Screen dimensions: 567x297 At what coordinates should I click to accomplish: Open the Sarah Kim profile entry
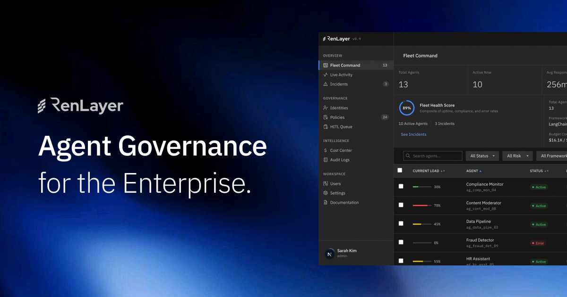(x=346, y=253)
